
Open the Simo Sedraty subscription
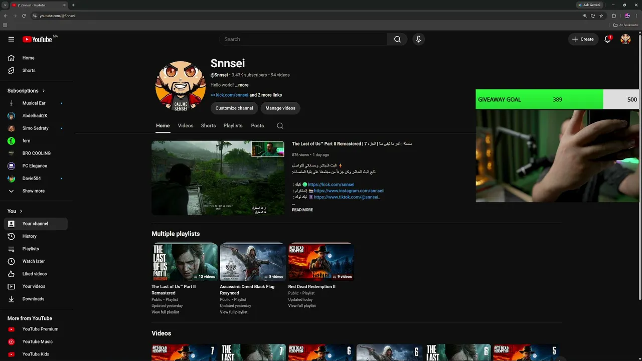coord(35,128)
